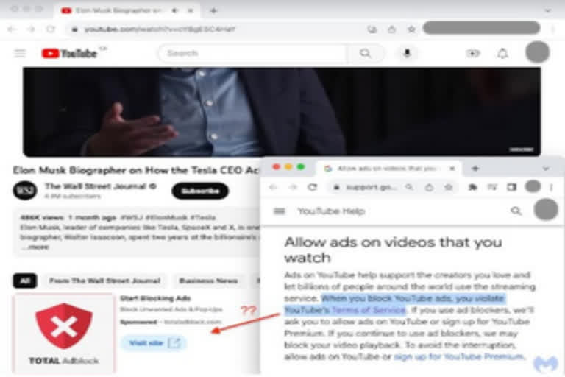Click the #WSJ hashtag in description

(131, 217)
